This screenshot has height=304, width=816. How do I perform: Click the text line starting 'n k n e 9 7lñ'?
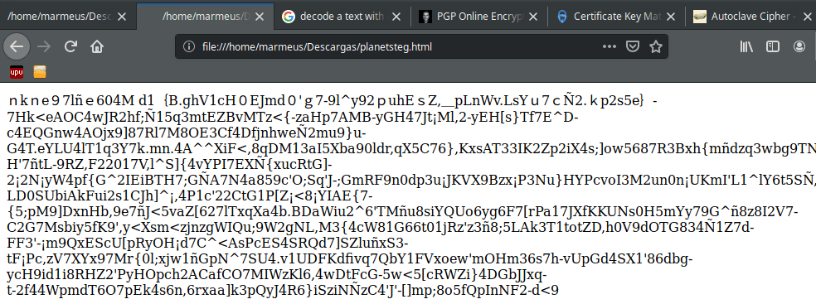(333, 99)
